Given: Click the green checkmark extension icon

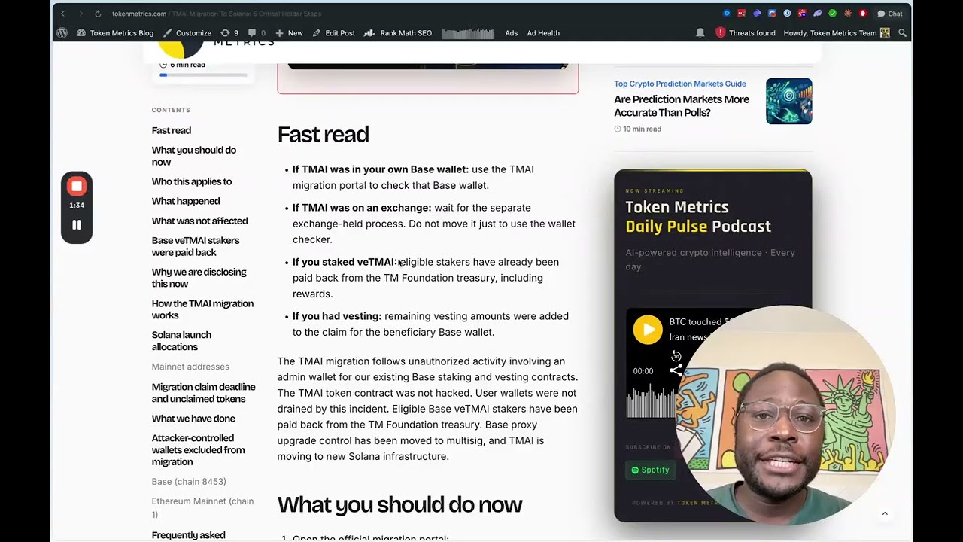Looking at the screenshot, I should 832,14.
